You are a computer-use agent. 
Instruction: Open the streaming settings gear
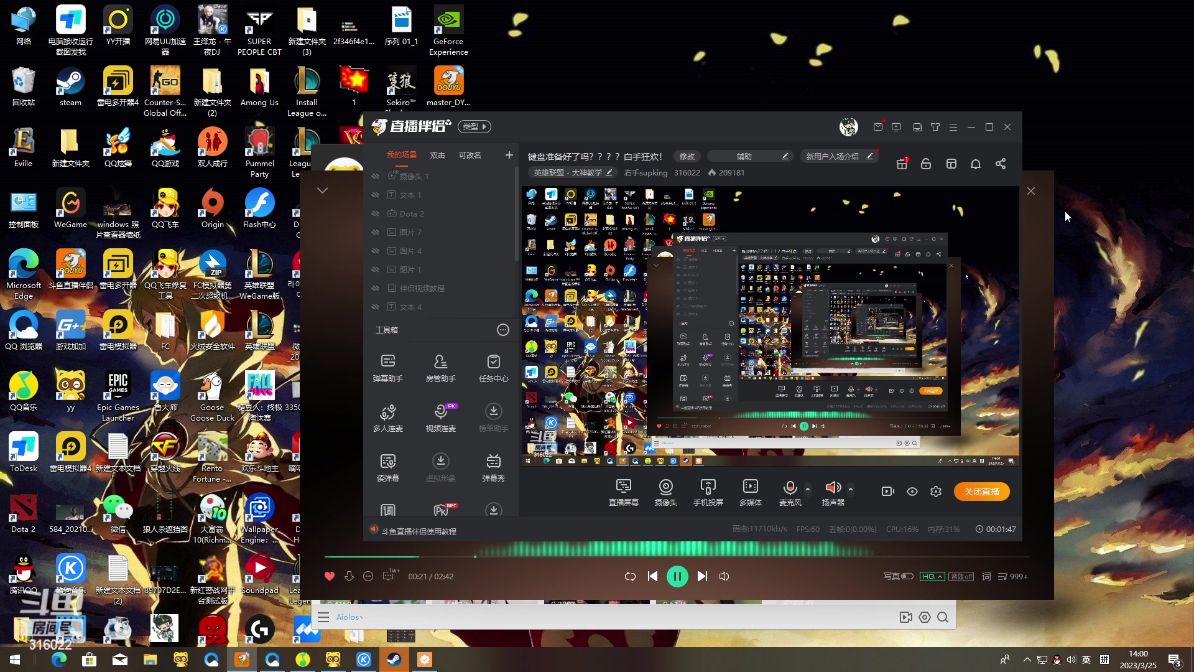coord(936,492)
